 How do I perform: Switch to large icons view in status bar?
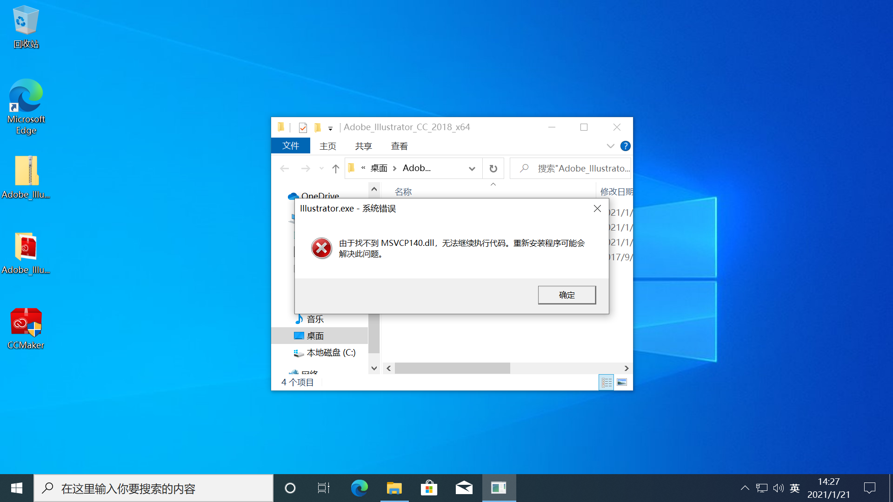click(x=622, y=382)
